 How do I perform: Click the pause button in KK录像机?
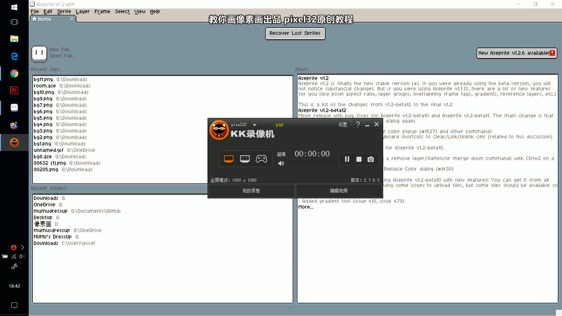coord(347,159)
